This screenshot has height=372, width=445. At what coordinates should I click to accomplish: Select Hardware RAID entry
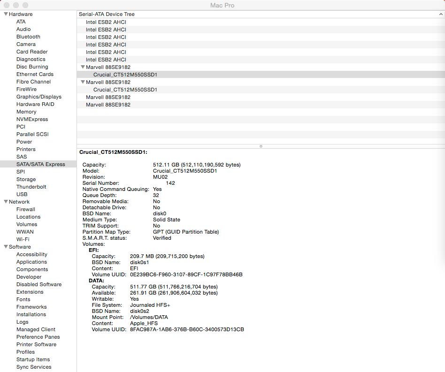point(36,104)
